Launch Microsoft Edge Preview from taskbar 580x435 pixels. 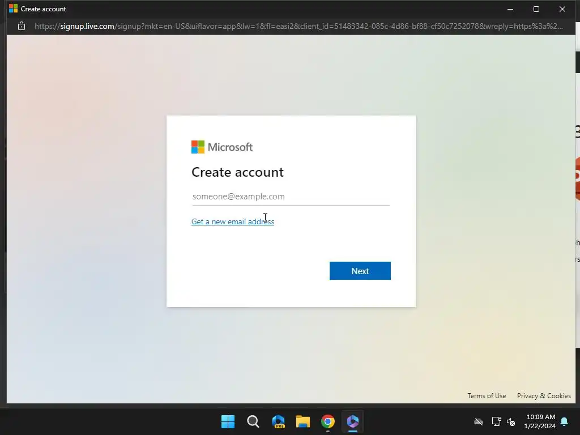[x=278, y=421]
